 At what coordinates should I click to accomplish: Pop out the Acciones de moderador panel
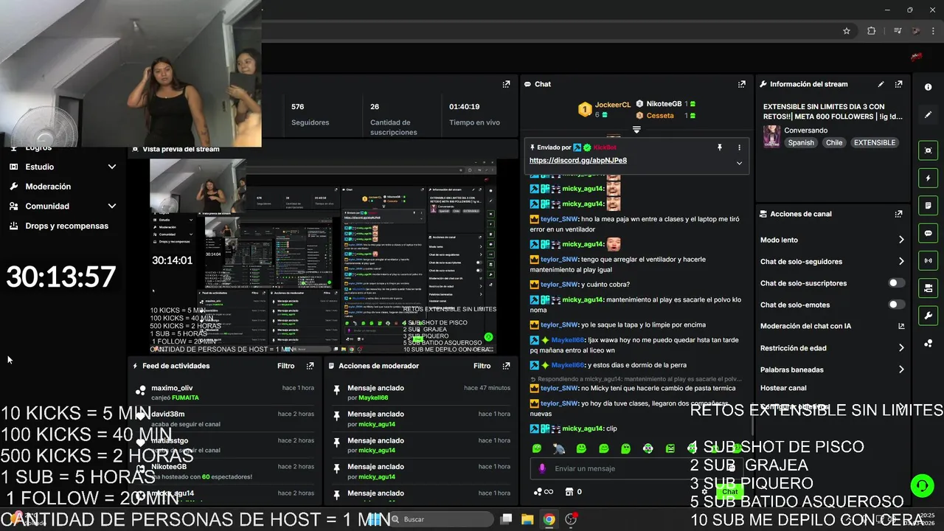click(506, 366)
